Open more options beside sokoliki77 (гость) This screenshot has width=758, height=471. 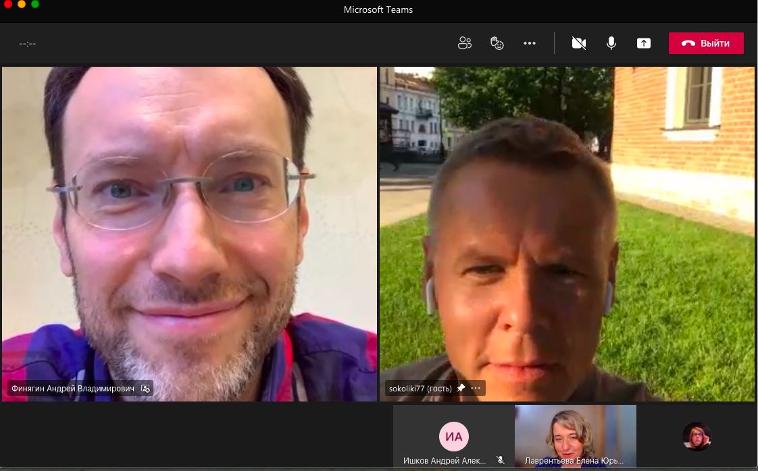click(x=476, y=388)
